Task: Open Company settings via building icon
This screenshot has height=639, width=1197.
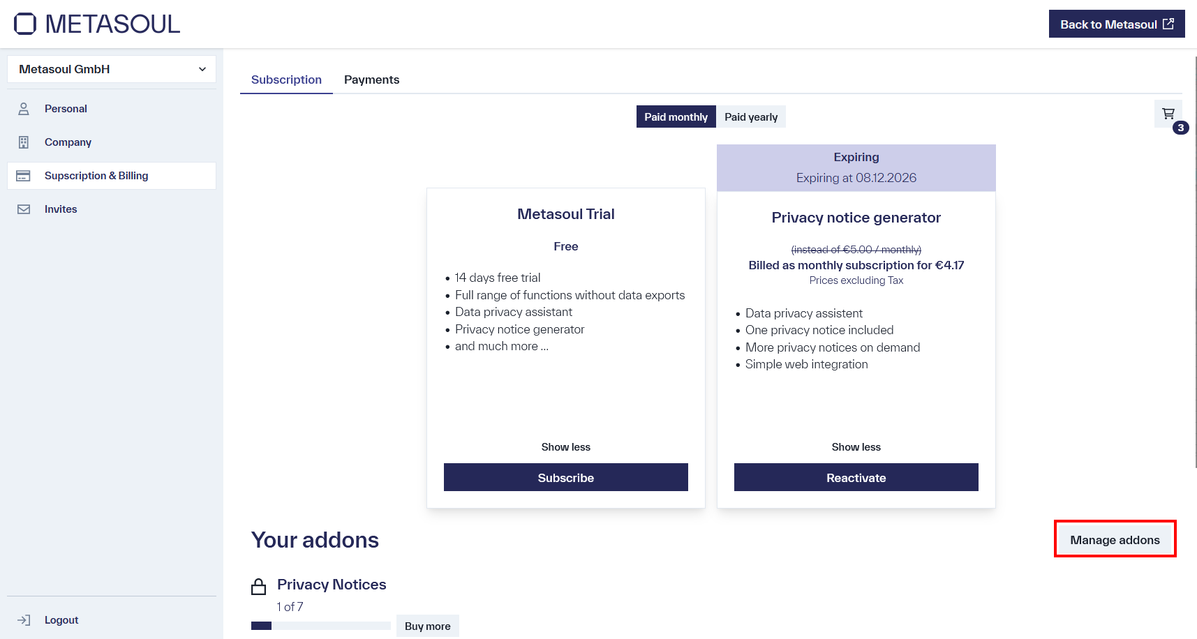Action: [24, 142]
